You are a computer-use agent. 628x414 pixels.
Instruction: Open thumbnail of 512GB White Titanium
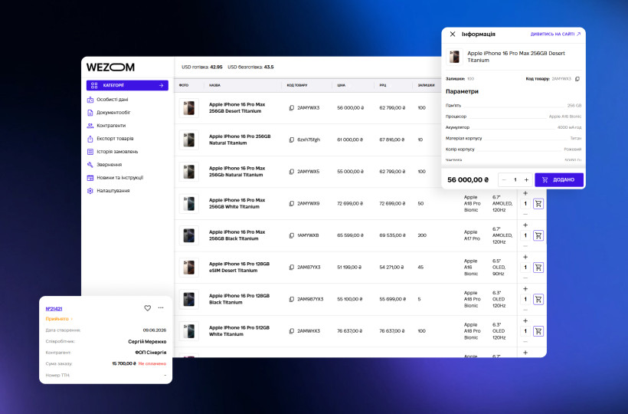[189, 331]
